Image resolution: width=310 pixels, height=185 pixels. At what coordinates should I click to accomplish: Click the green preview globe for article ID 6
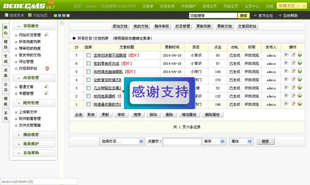300,63
